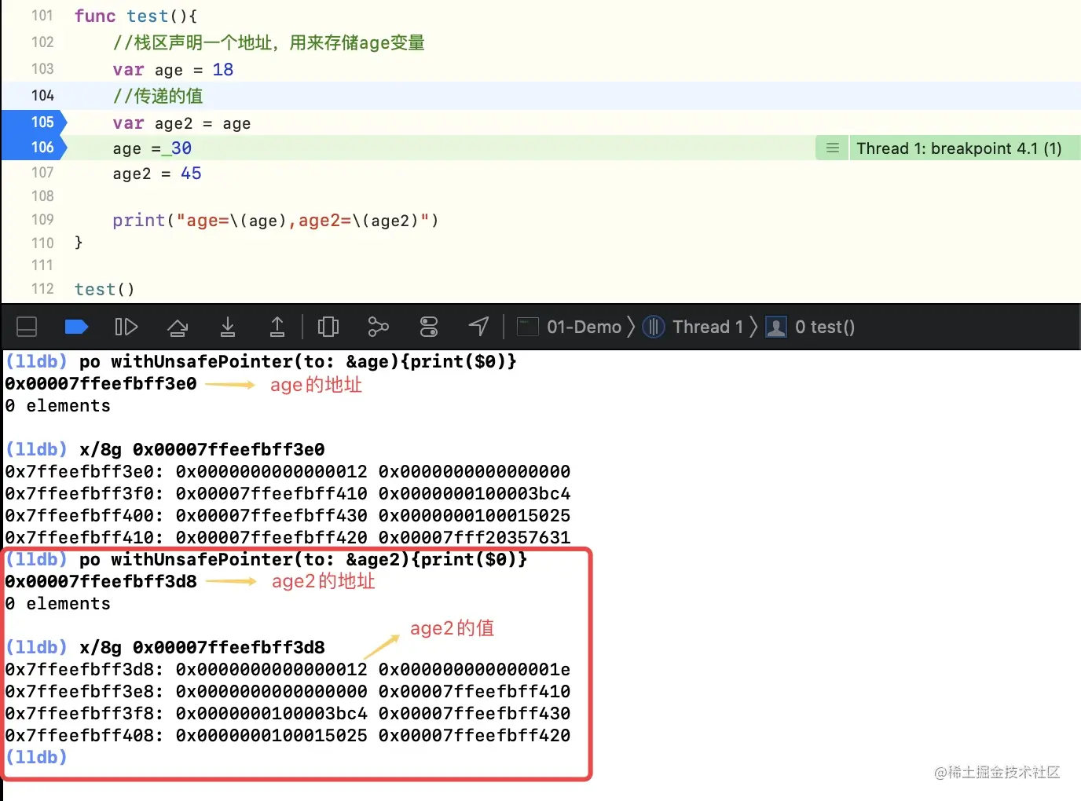Click the Step Into icon
This screenshot has height=801, width=1081.
(228, 327)
